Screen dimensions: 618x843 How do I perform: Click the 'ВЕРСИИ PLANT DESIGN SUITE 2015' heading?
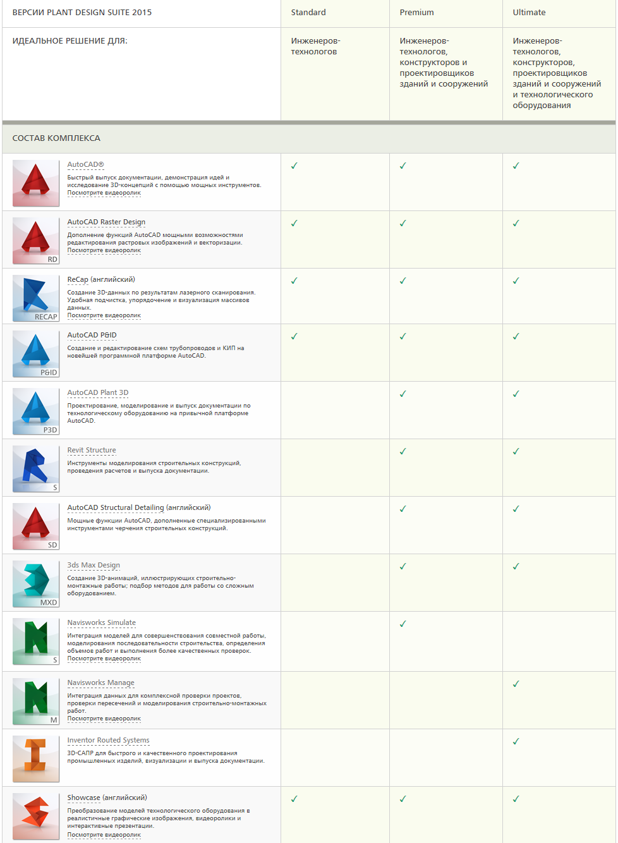coord(82,12)
